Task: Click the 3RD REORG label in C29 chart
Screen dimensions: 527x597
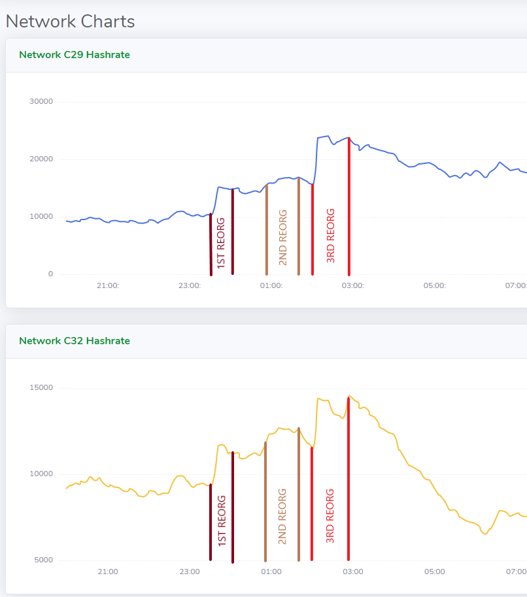Action: (330, 236)
